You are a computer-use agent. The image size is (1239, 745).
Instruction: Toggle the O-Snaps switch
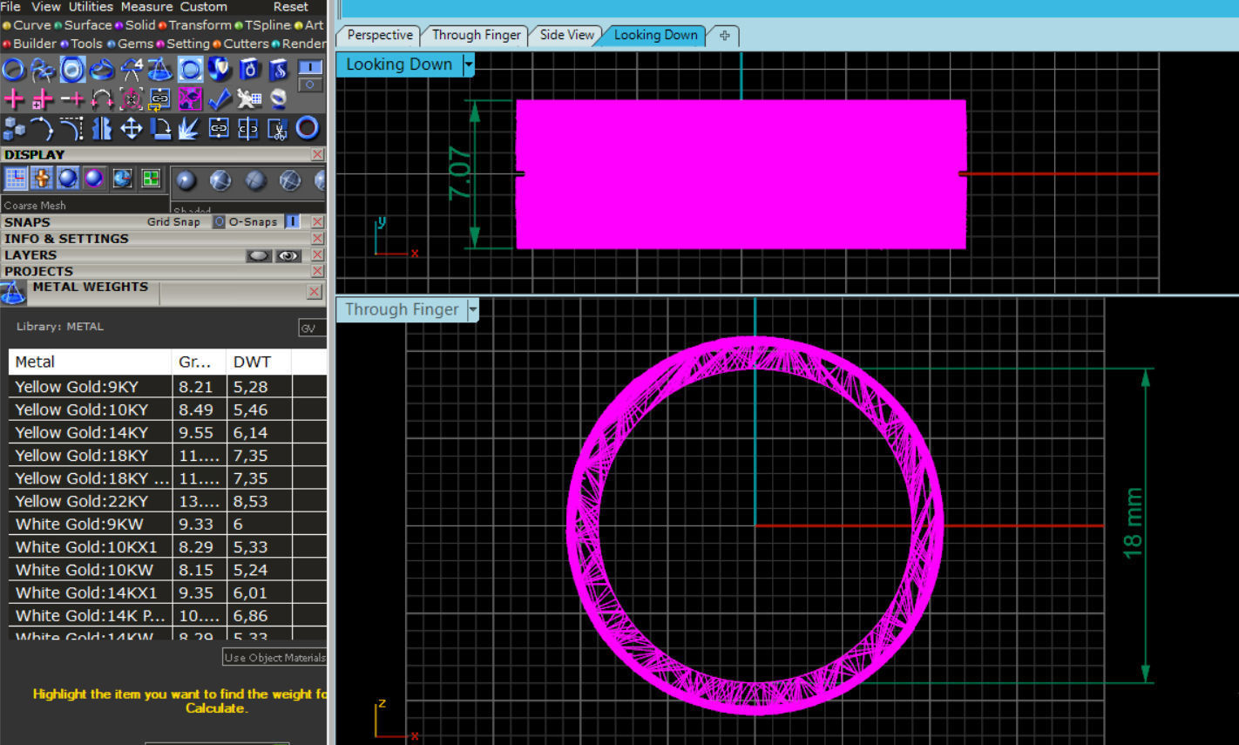[292, 222]
